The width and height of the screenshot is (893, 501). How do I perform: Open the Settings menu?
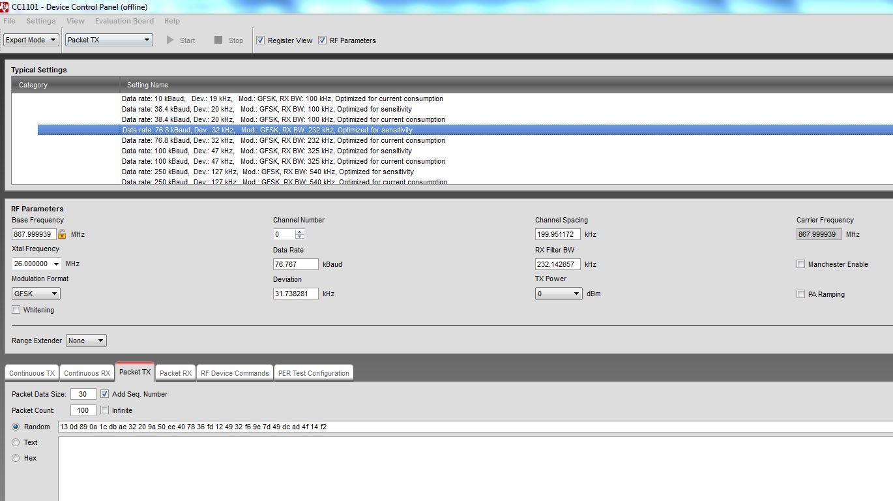(x=41, y=21)
